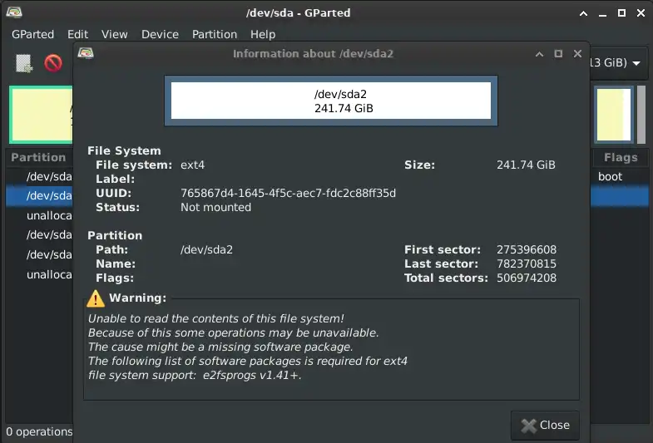653x443 pixels.
Task: Select the last unallocated row in list
Action: point(40,274)
